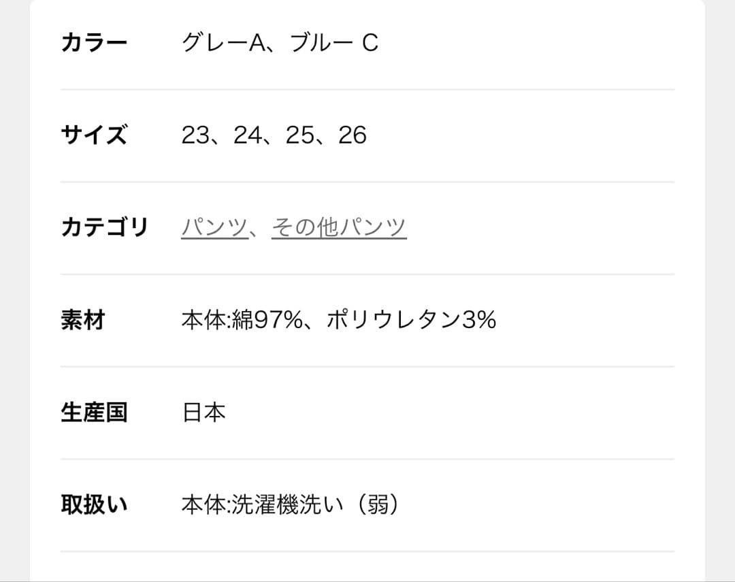This screenshot has width=735, height=582.
Task: Click the サイズ row label
Action: pyautogui.click(x=94, y=135)
